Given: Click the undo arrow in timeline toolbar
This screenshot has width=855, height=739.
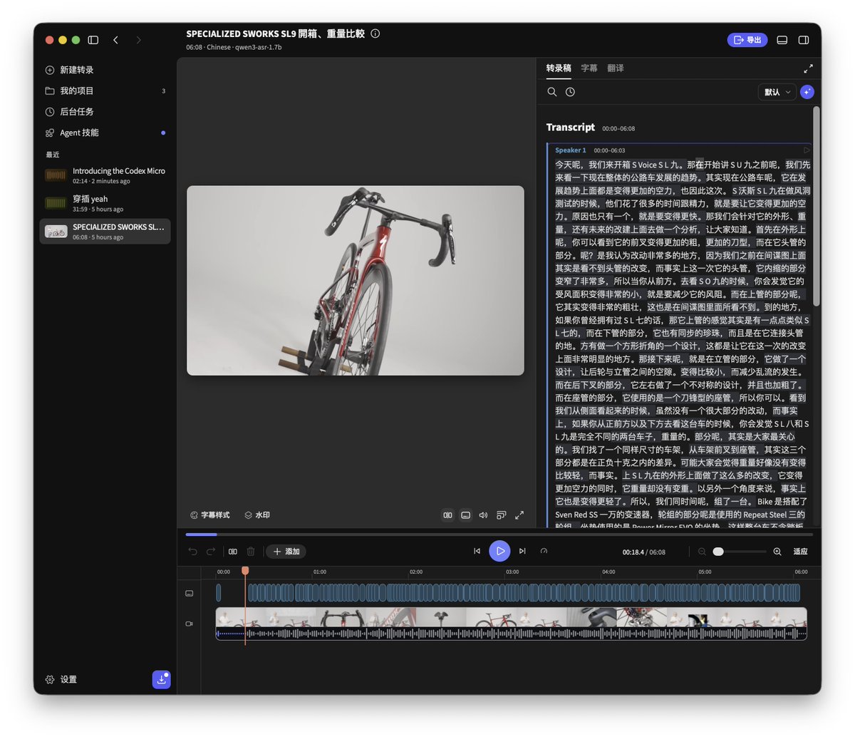Looking at the screenshot, I should [192, 552].
